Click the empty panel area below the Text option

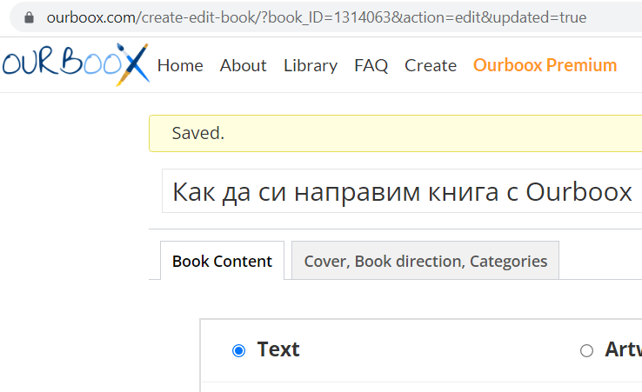coord(391,387)
